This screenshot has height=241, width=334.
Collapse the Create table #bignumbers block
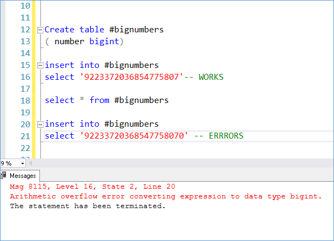40,30
